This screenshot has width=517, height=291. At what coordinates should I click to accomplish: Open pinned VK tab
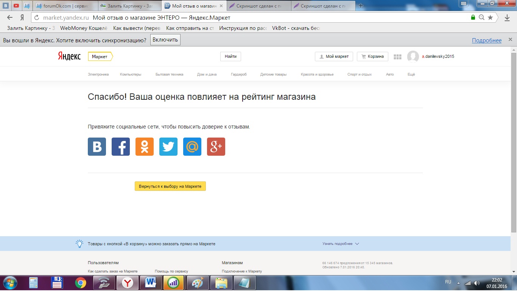click(x=6, y=6)
